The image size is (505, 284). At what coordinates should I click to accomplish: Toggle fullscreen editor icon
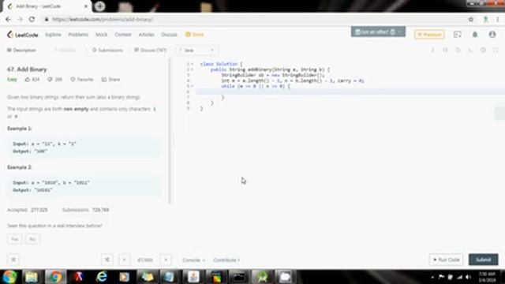(x=496, y=50)
